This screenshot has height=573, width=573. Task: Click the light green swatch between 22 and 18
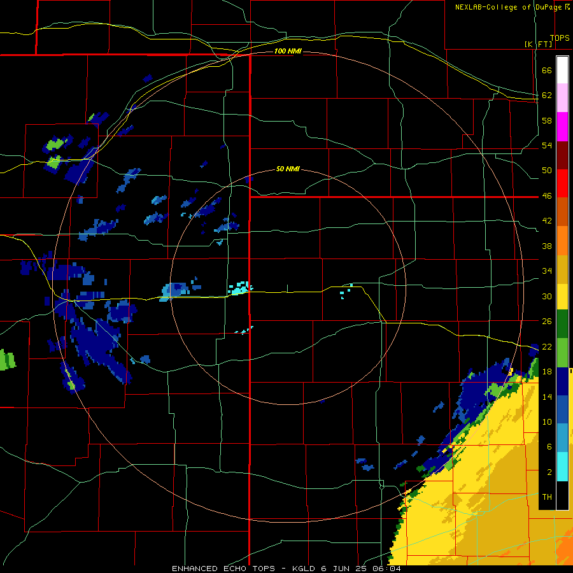click(x=562, y=353)
